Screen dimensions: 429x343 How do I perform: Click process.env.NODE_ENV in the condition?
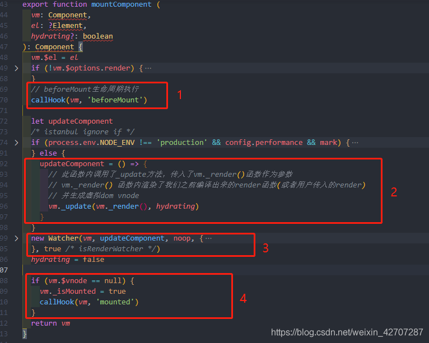91,143
